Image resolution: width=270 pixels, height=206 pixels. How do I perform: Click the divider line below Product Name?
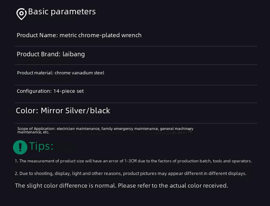point(136,46)
